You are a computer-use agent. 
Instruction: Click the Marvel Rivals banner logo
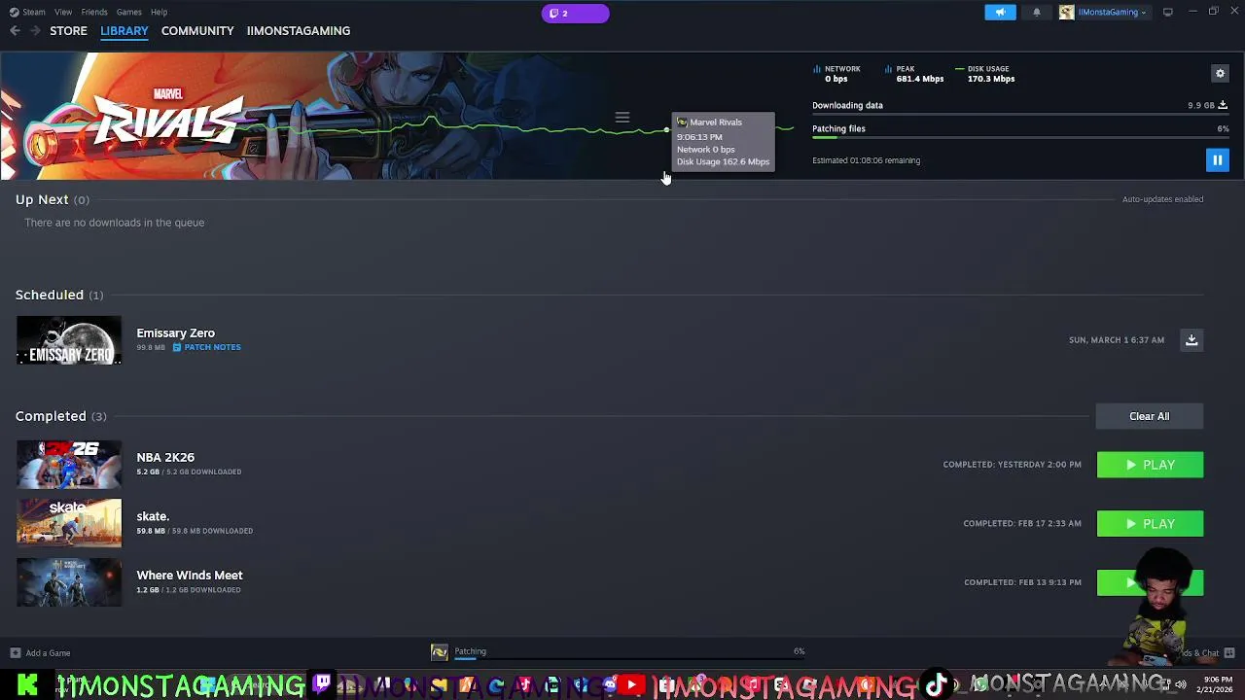(167, 119)
